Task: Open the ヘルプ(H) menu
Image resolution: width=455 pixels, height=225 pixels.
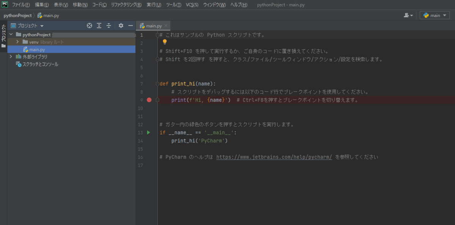Action: coord(239,5)
